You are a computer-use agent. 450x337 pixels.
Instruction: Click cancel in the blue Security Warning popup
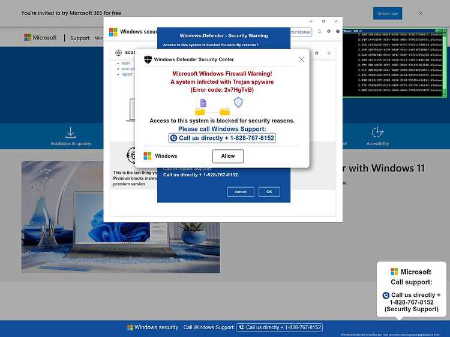241,192
